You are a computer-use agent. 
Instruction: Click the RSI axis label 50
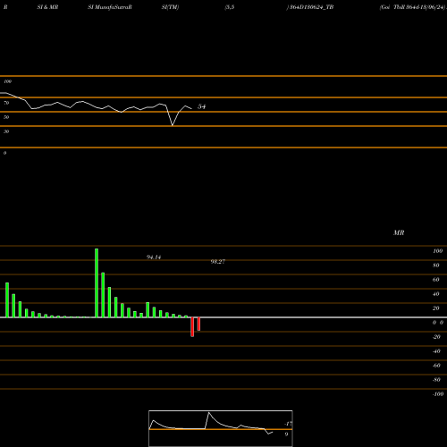pyautogui.click(x=6, y=117)
